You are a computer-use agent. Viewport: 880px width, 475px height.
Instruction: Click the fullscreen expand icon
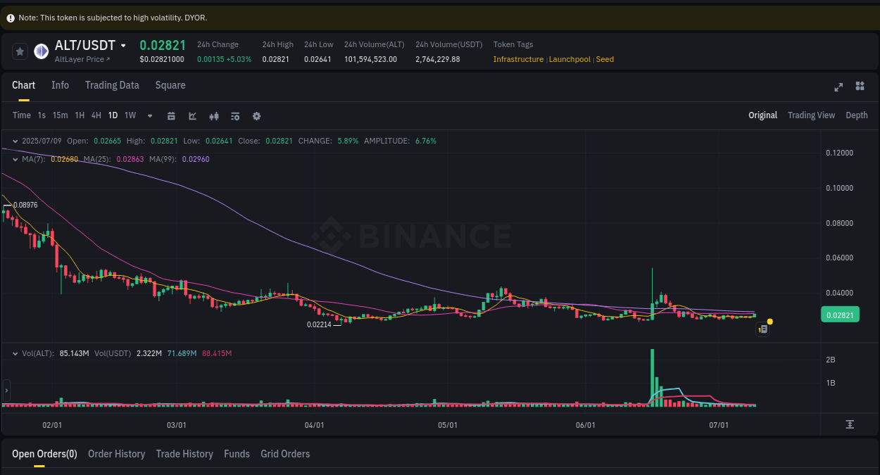click(x=838, y=87)
